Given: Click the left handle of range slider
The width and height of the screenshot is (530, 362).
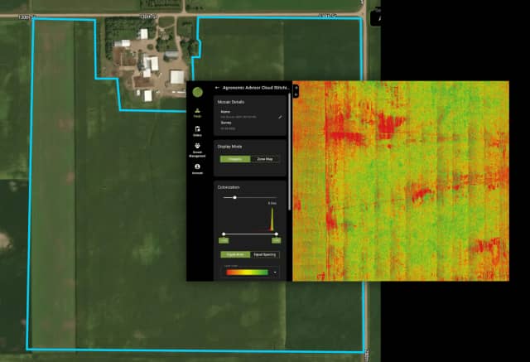Looking at the screenshot, I should 224,234.
